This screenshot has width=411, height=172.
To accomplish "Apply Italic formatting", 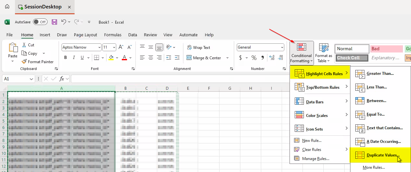I will [x=74, y=58].
